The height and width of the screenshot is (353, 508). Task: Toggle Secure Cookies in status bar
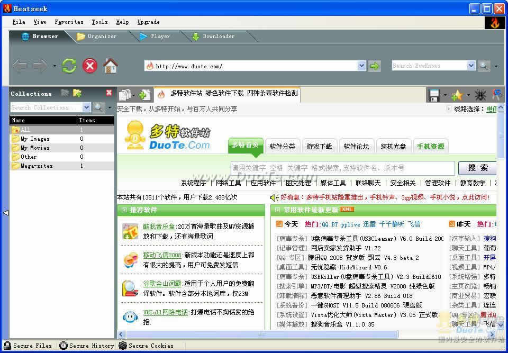pos(146,346)
